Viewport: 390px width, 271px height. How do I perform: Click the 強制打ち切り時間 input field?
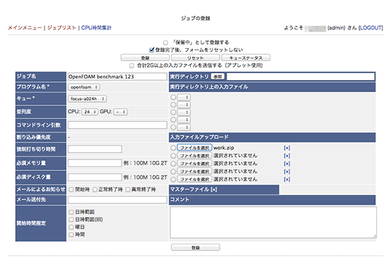95,149
